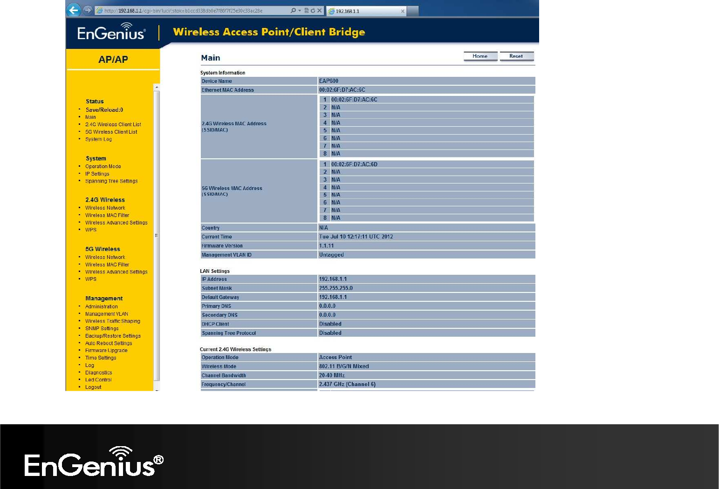The image size is (719, 489).
Task: Click the EnGenius logo in header
Action: 111,32
